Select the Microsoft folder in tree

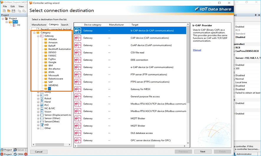(54, 75)
